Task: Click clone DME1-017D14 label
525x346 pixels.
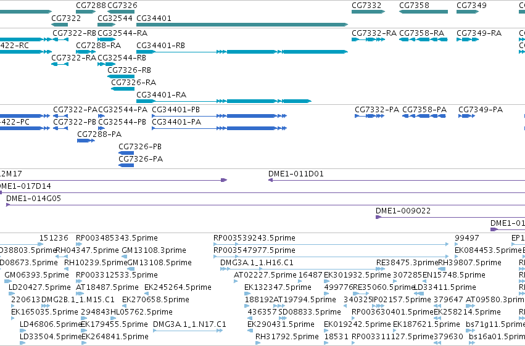Action: pyautogui.click(x=25, y=186)
